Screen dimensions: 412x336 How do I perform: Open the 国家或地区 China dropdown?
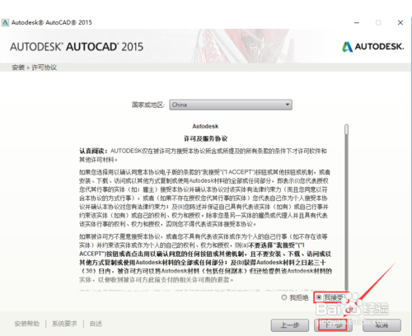[x=231, y=105]
